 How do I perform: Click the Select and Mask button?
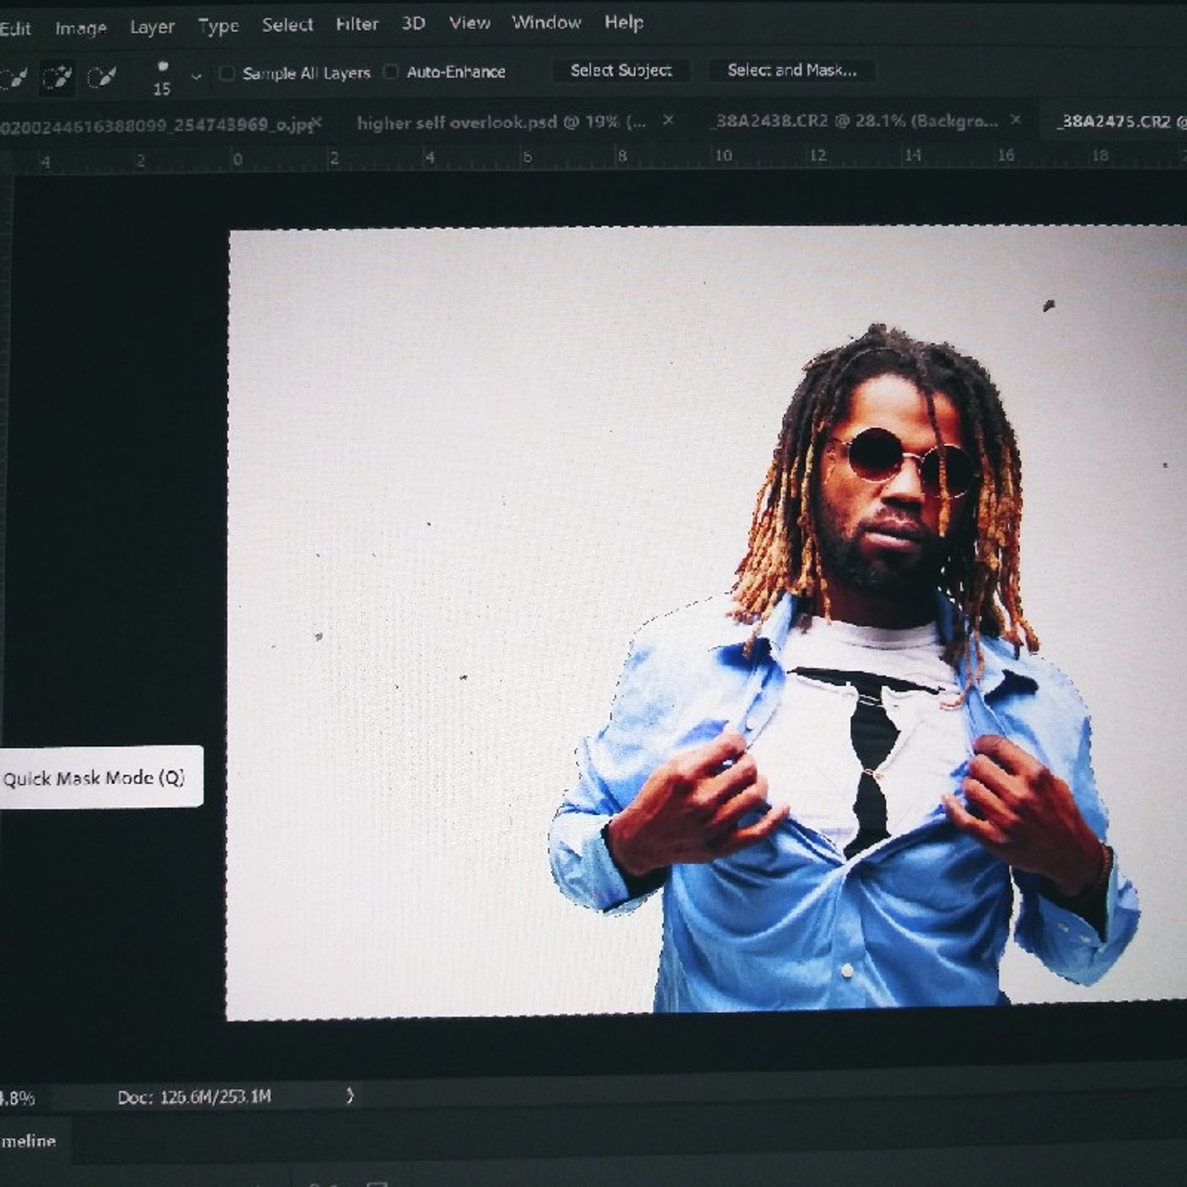792,70
